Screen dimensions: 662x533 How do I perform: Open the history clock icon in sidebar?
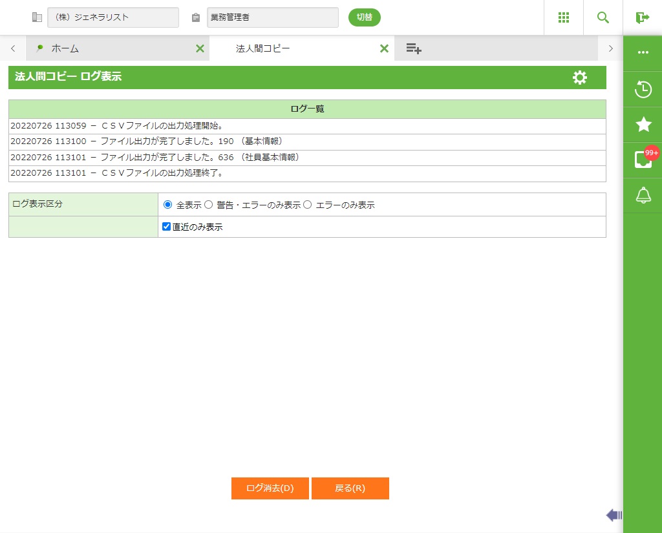pos(643,89)
